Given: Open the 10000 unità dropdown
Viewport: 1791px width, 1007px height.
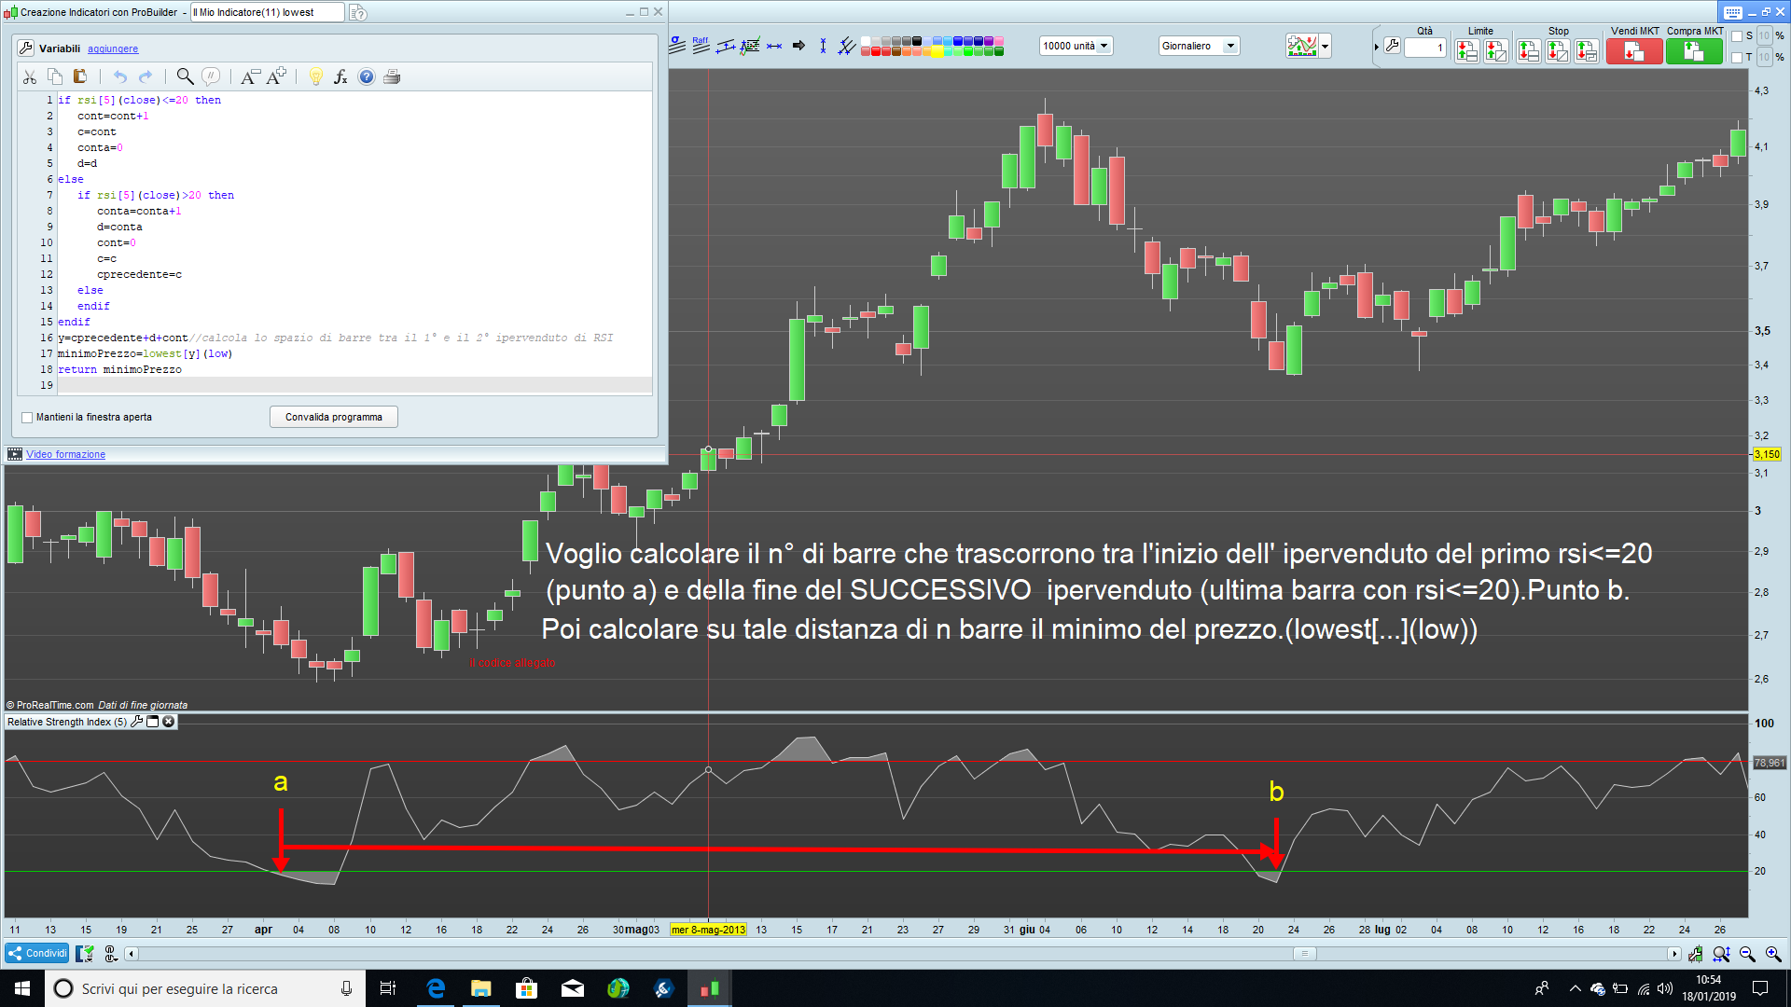Looking at the screenshot, I should (x=1076, y=46).
